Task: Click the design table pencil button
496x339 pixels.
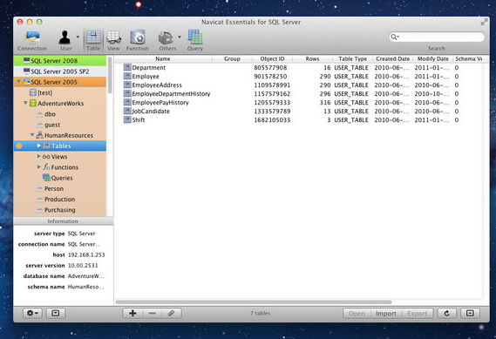Action: click(x=172, y=313)
